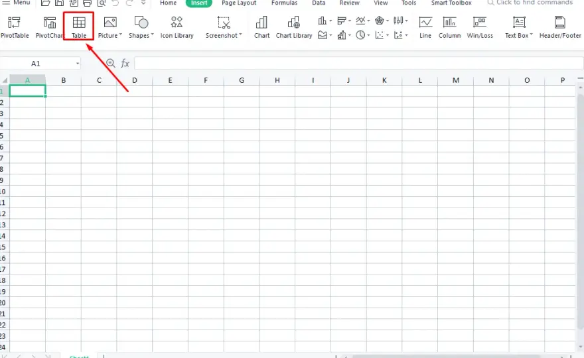Click the Save icon

click(x=59, y=3)
